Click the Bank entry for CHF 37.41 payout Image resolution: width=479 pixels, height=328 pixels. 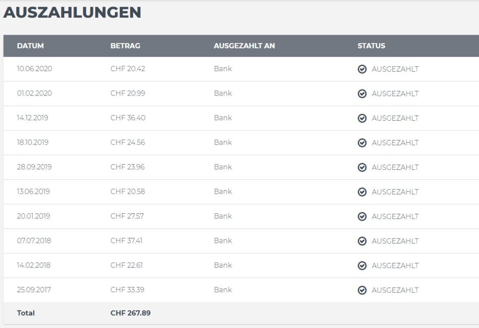click(223, 241)
